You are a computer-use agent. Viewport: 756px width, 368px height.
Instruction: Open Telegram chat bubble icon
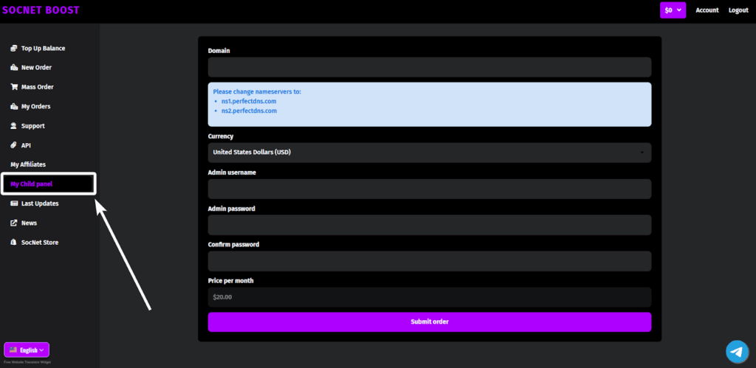736,352
